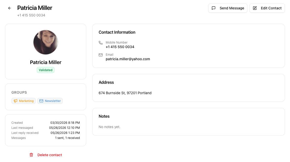Click the GROUPS label

(x=19, y=92)
